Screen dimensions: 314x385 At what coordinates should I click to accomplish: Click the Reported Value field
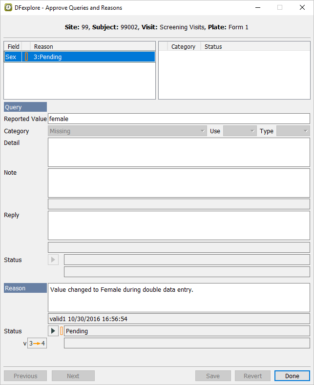[x=179, y=119]
